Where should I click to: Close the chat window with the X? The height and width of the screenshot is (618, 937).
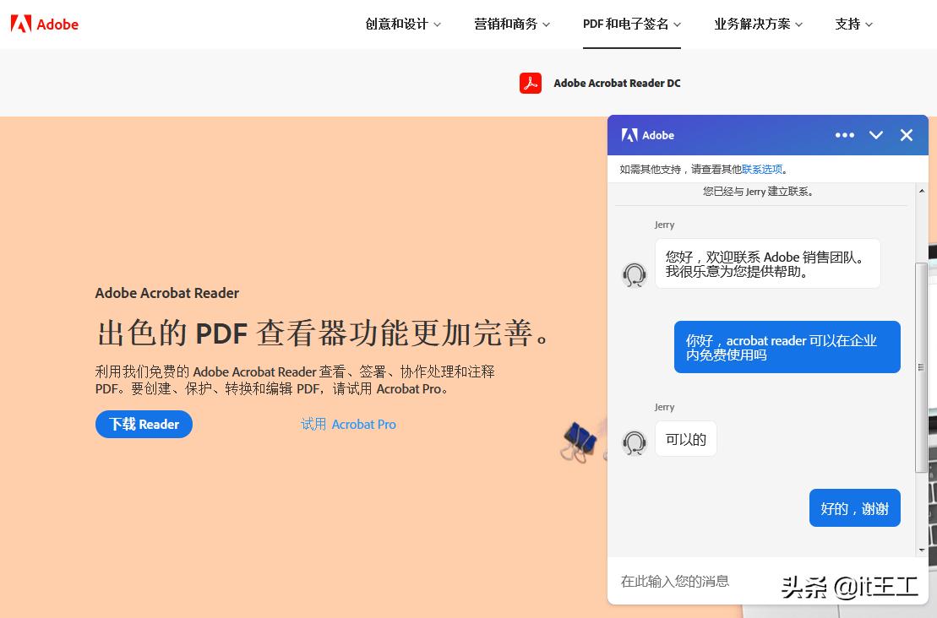click(907, 135)
